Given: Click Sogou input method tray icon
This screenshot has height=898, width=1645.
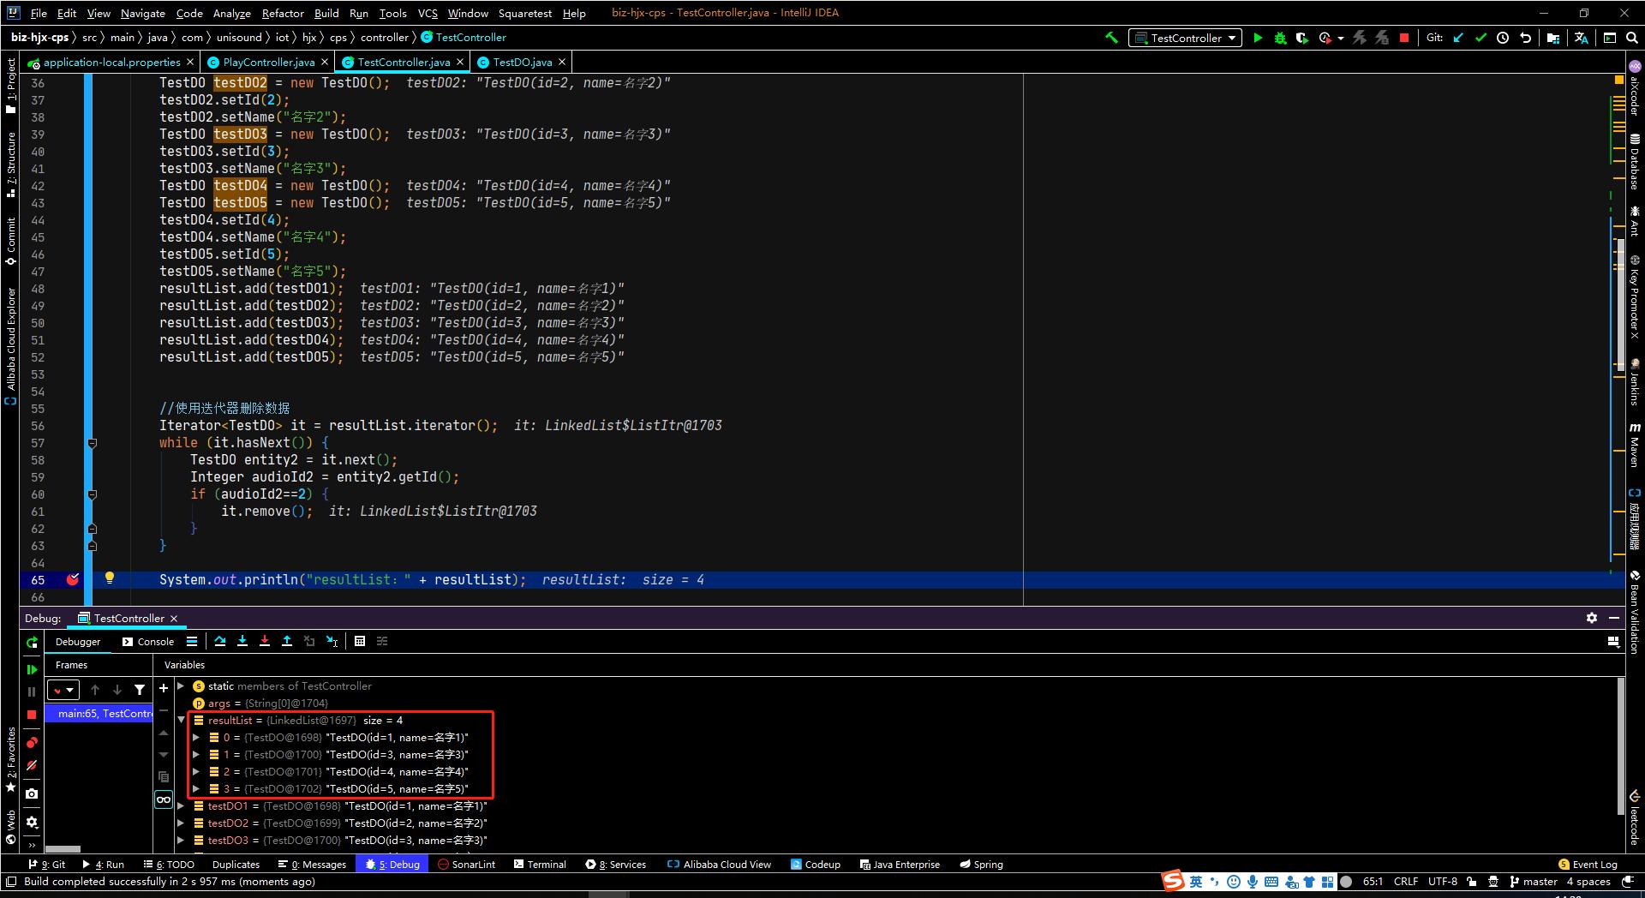Looking at the screenshot, I should 1173,881.
